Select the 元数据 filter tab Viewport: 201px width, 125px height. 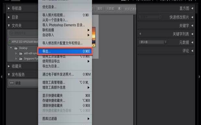pos(110,9)
